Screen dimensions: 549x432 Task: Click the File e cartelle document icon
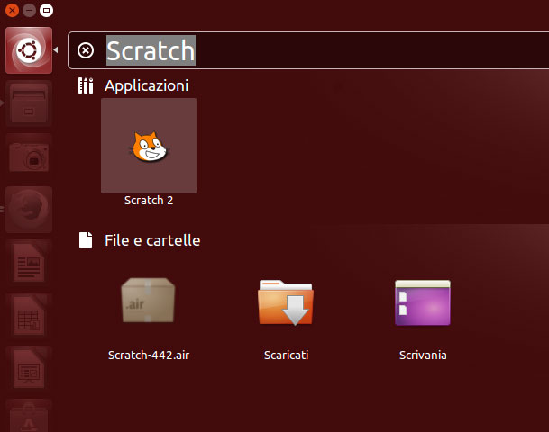(86, 240)
